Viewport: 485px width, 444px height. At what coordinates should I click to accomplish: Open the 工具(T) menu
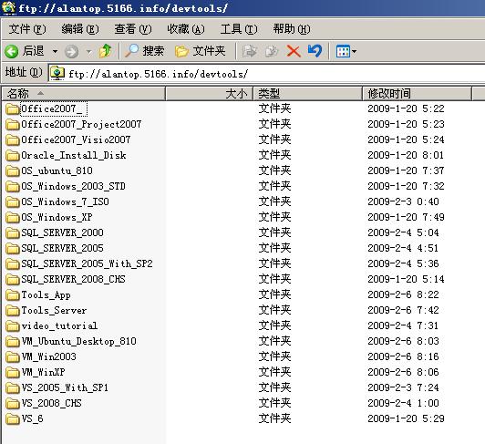click(x=239, y=29)
